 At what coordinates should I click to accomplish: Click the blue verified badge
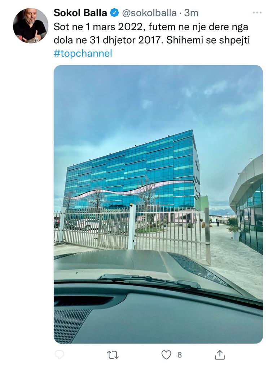tap(114, 13)
